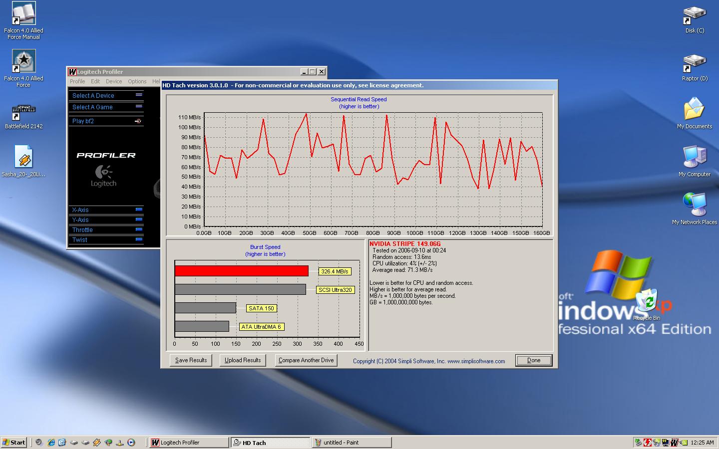The image size is (719, 449).
Task: Click the taskbar clock showing 12:25 AM
Action: pos(703,443)
